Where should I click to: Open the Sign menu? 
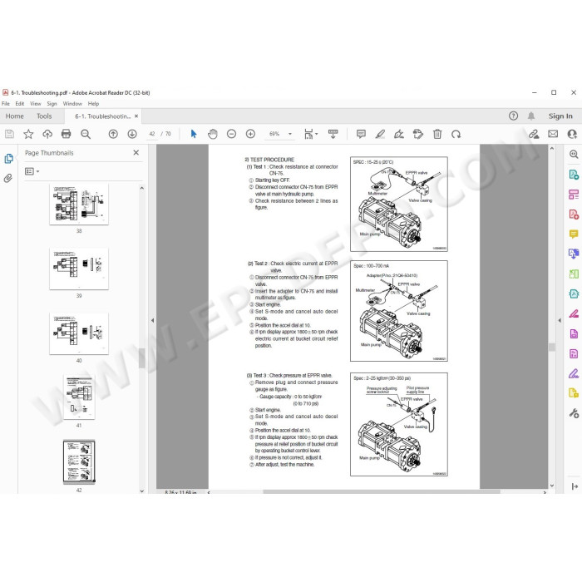[x=52, y=104]
